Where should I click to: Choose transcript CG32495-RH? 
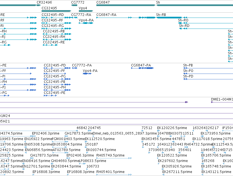pyautogui.click(x=54, y=37)
